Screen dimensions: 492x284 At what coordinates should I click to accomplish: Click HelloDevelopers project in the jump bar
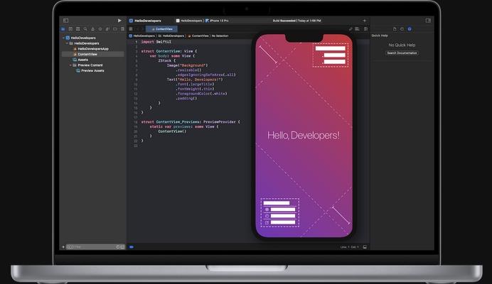click(x=141, y=36)
